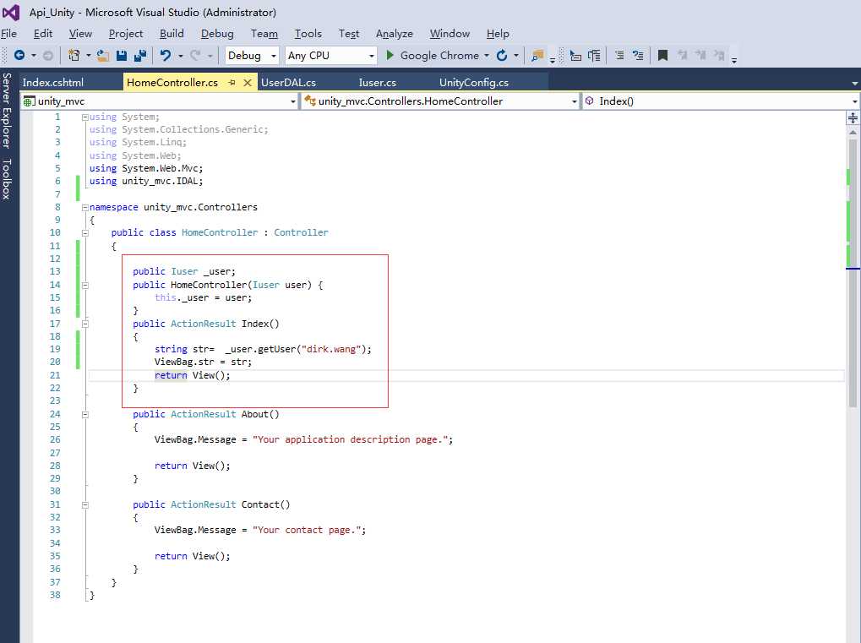Click the display quick info icon
The image size is (861, 643).
pyautogui.click(x=594, y=55)
